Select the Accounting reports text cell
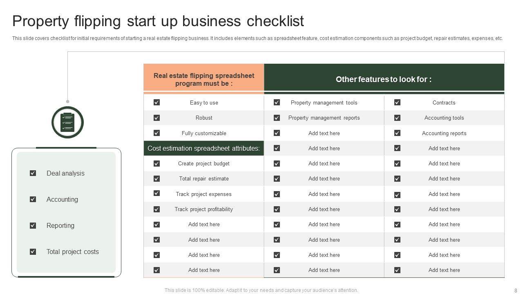 pos(444,133)
